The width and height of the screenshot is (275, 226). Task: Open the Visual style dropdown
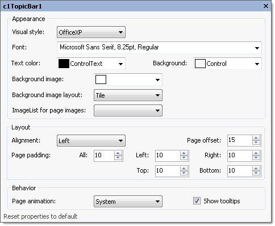(x=91, y=32)
